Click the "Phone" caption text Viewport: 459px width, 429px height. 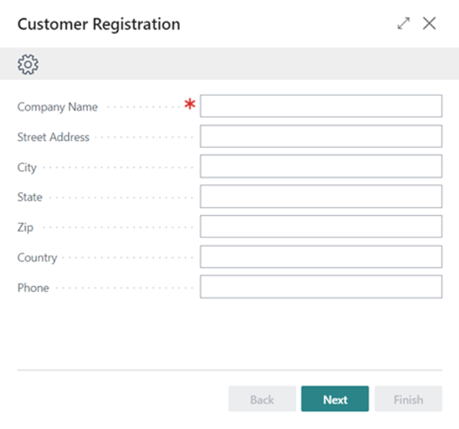tap(33, 288)
